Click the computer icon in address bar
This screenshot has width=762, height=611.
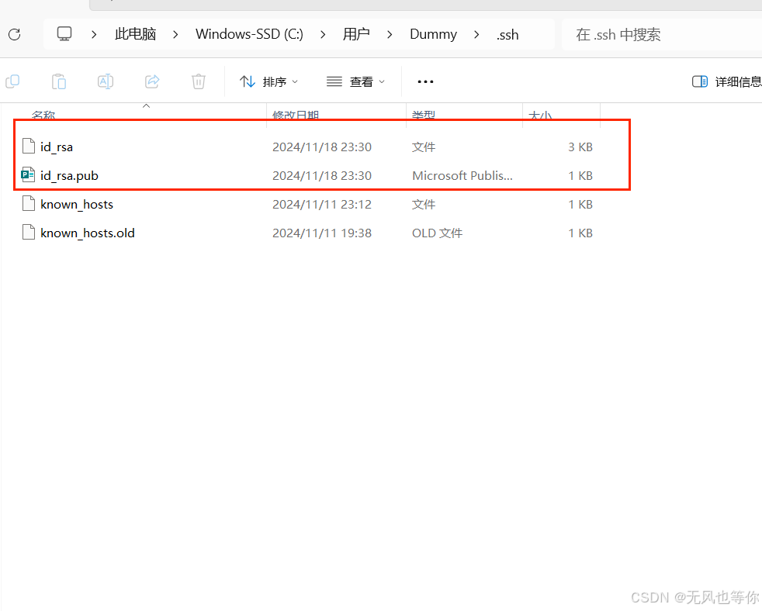click(64, 34)
